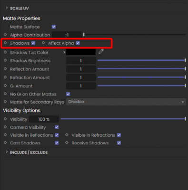Image resolution: width=188 pixels, height=190 pixels.
Task: Click the Reflection Amount value field
Action: (x=81, y=69)
